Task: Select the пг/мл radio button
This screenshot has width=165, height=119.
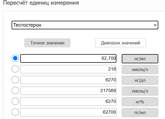Action: tap(15, 112)
